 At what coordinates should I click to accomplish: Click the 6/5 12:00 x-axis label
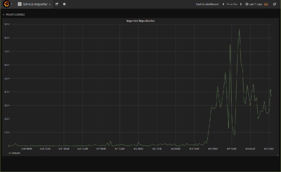[x=269, y=149]
